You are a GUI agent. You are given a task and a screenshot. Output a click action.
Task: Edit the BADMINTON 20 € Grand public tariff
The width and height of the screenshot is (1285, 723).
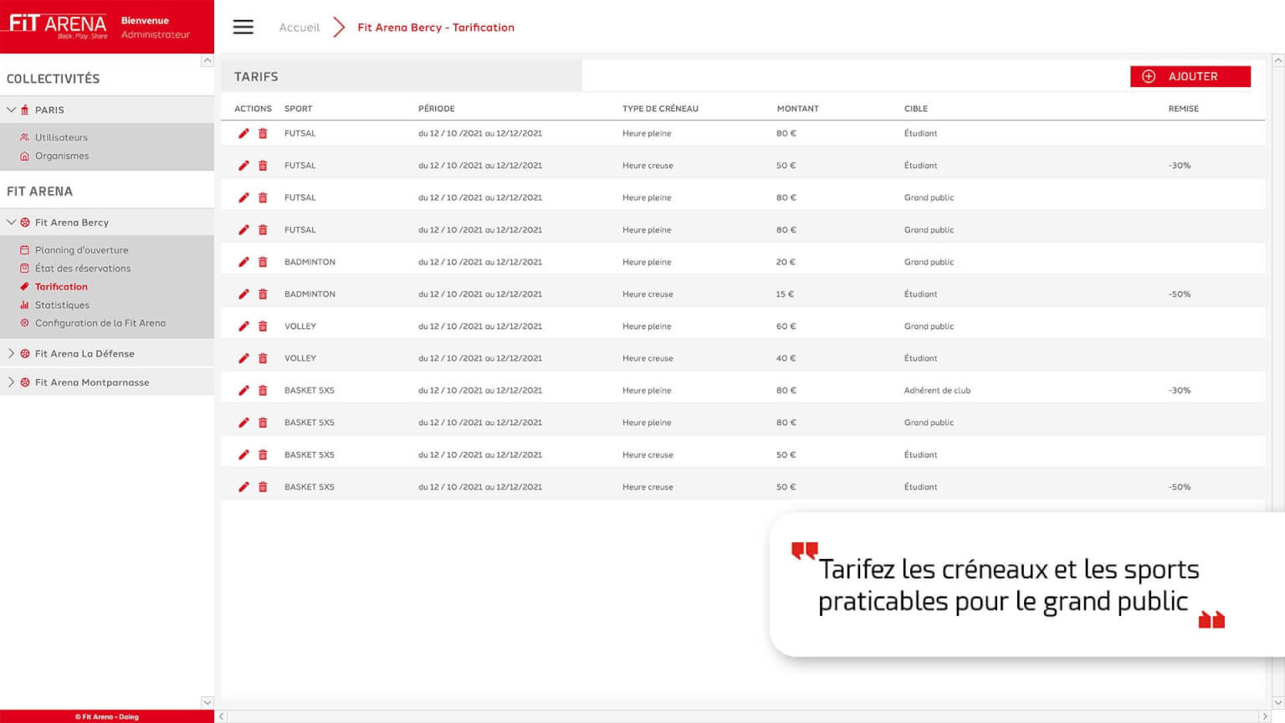coord(243,262)
